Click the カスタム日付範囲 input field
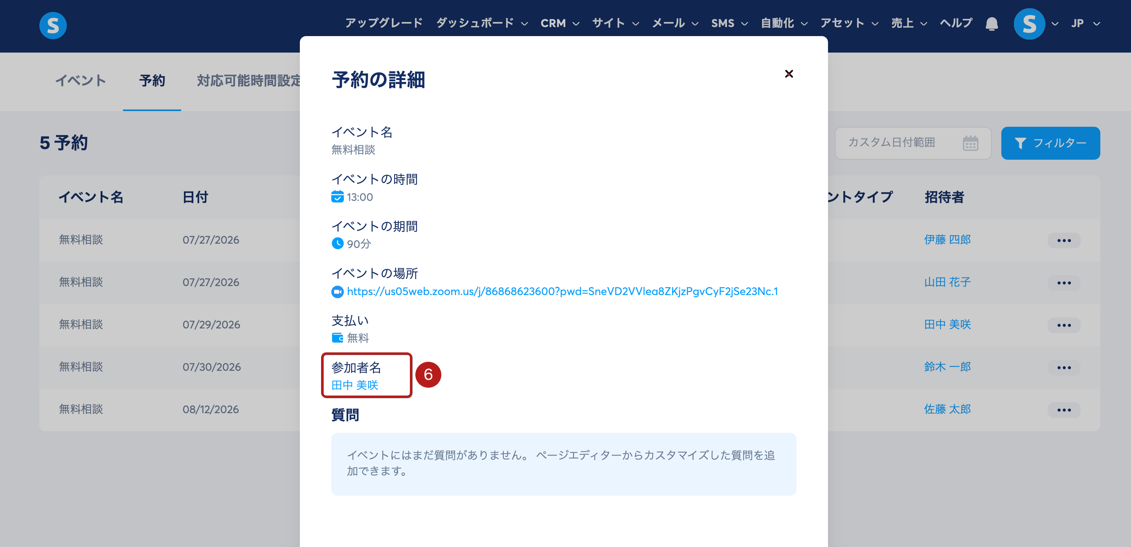This screenshot has height=547, width=1131. point(913,143)
